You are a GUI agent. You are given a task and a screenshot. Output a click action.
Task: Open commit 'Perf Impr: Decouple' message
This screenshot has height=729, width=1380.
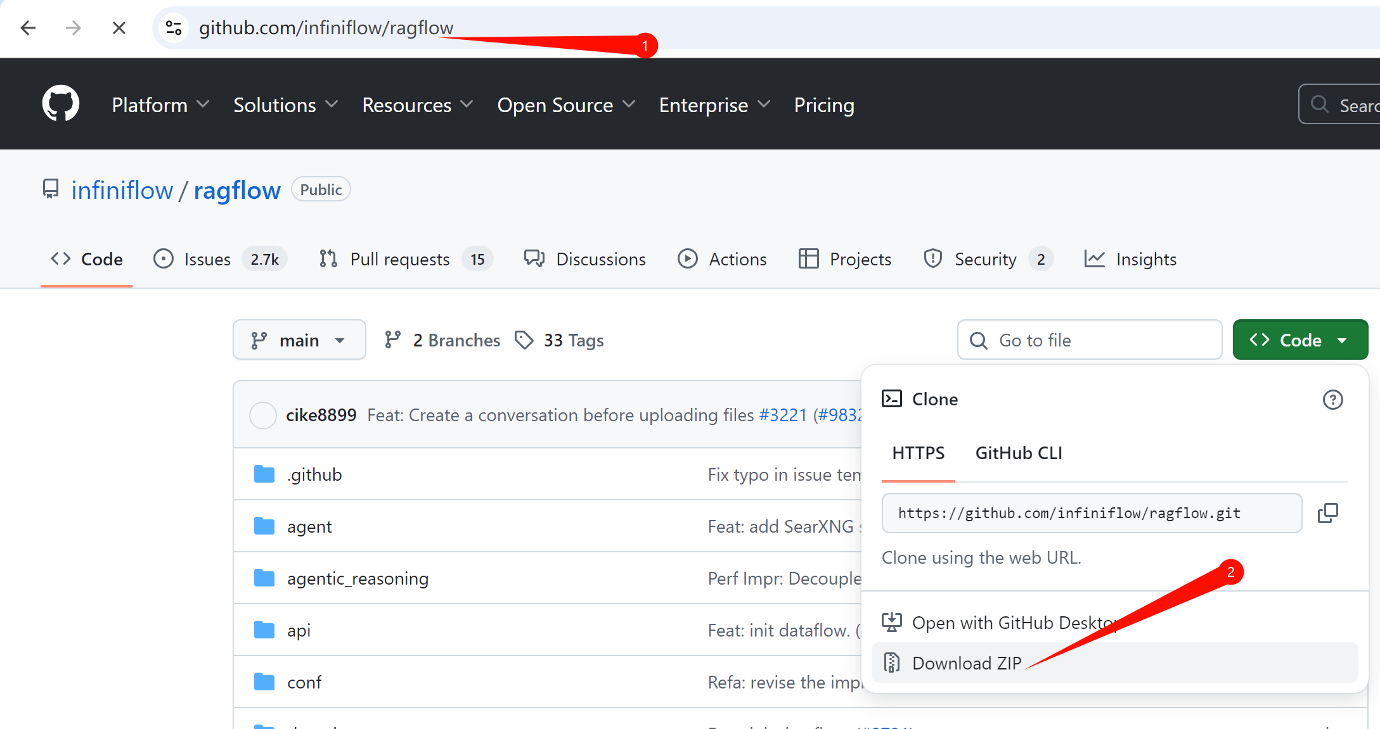pyautogui.click(x=784, y=578)
